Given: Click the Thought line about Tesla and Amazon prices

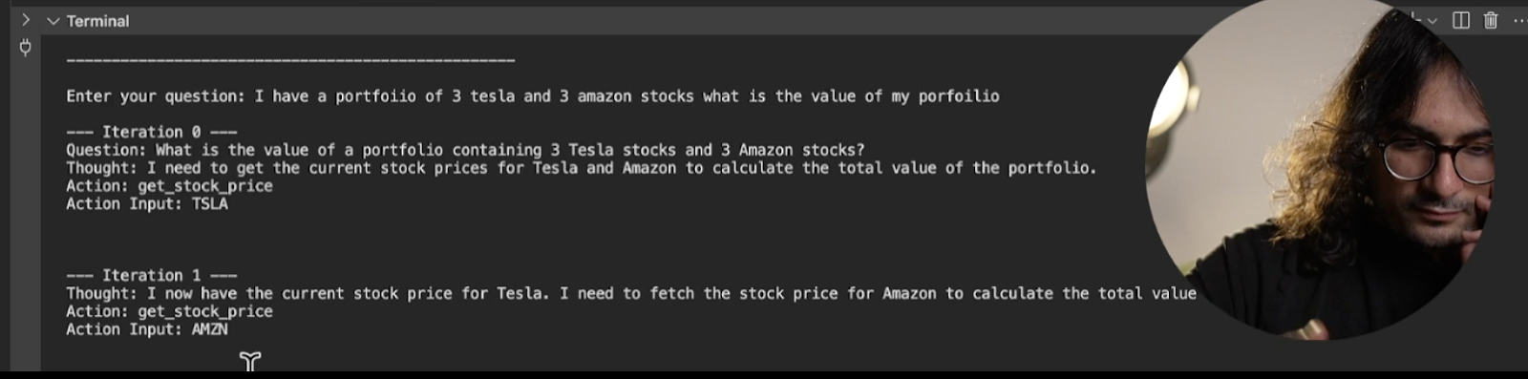Looking at the screenshot, I should coord(582,168).
